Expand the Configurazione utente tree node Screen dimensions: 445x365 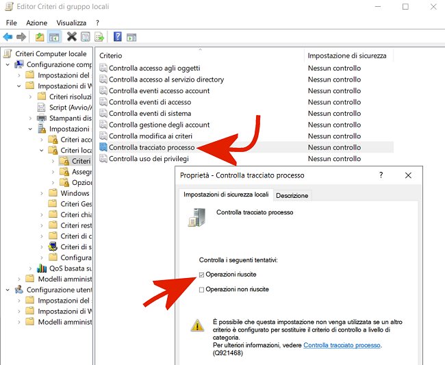8,290
